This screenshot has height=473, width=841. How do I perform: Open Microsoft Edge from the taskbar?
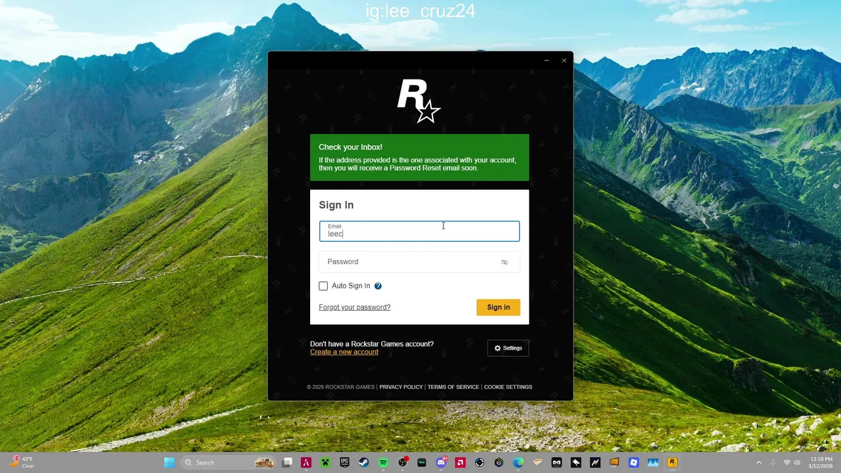pyautogui.click(x=518, y=462)
